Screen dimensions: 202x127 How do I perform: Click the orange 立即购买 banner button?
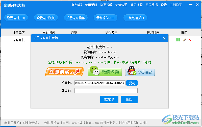65,72
